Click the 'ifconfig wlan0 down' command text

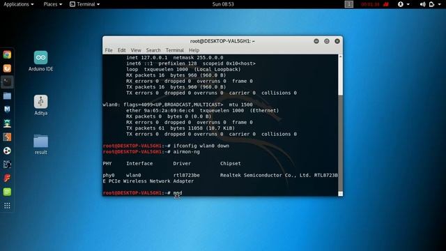[x=201, y=146]
